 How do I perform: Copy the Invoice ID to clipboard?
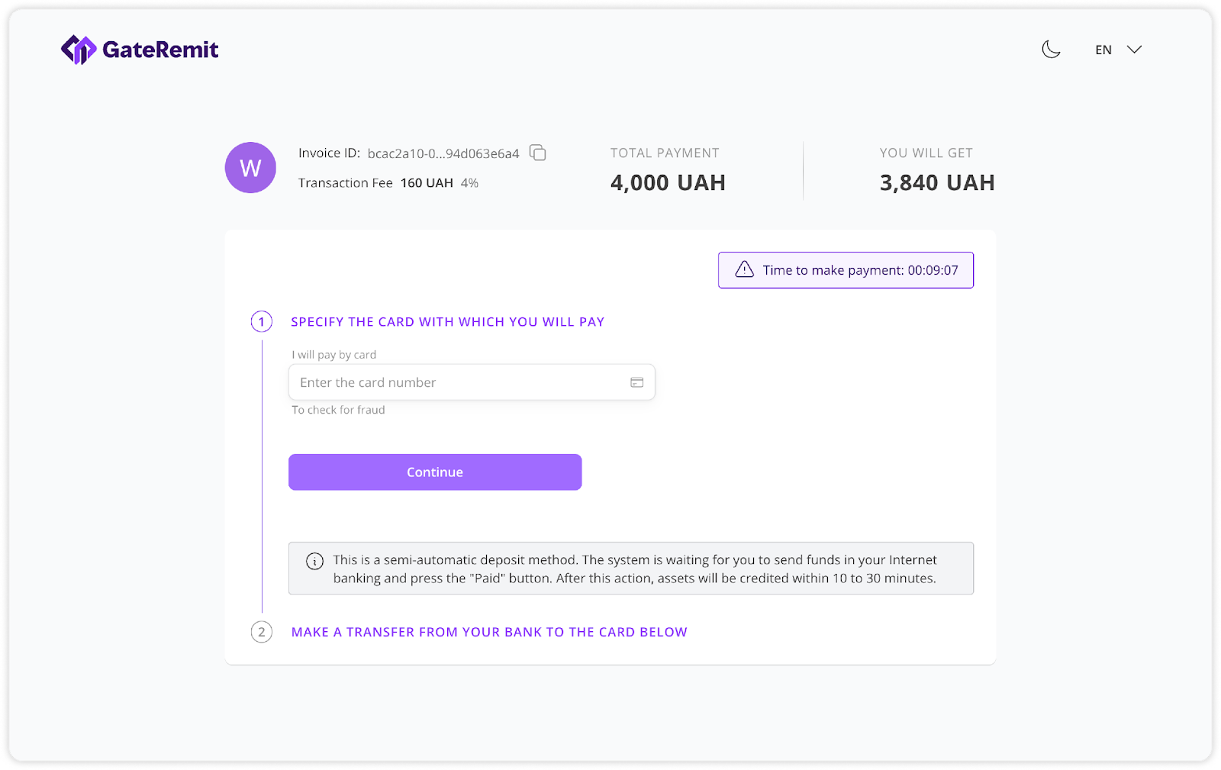pos(538,153)
